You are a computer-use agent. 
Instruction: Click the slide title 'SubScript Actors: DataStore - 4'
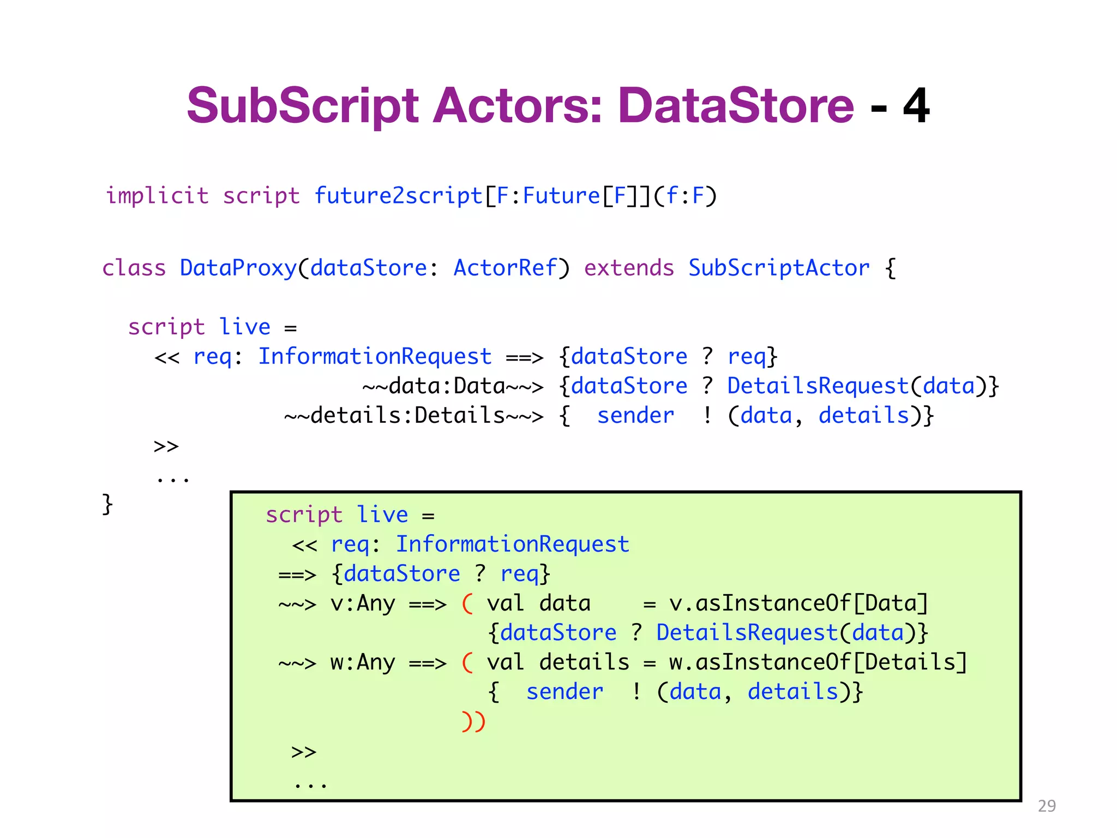tap(557, 106)
